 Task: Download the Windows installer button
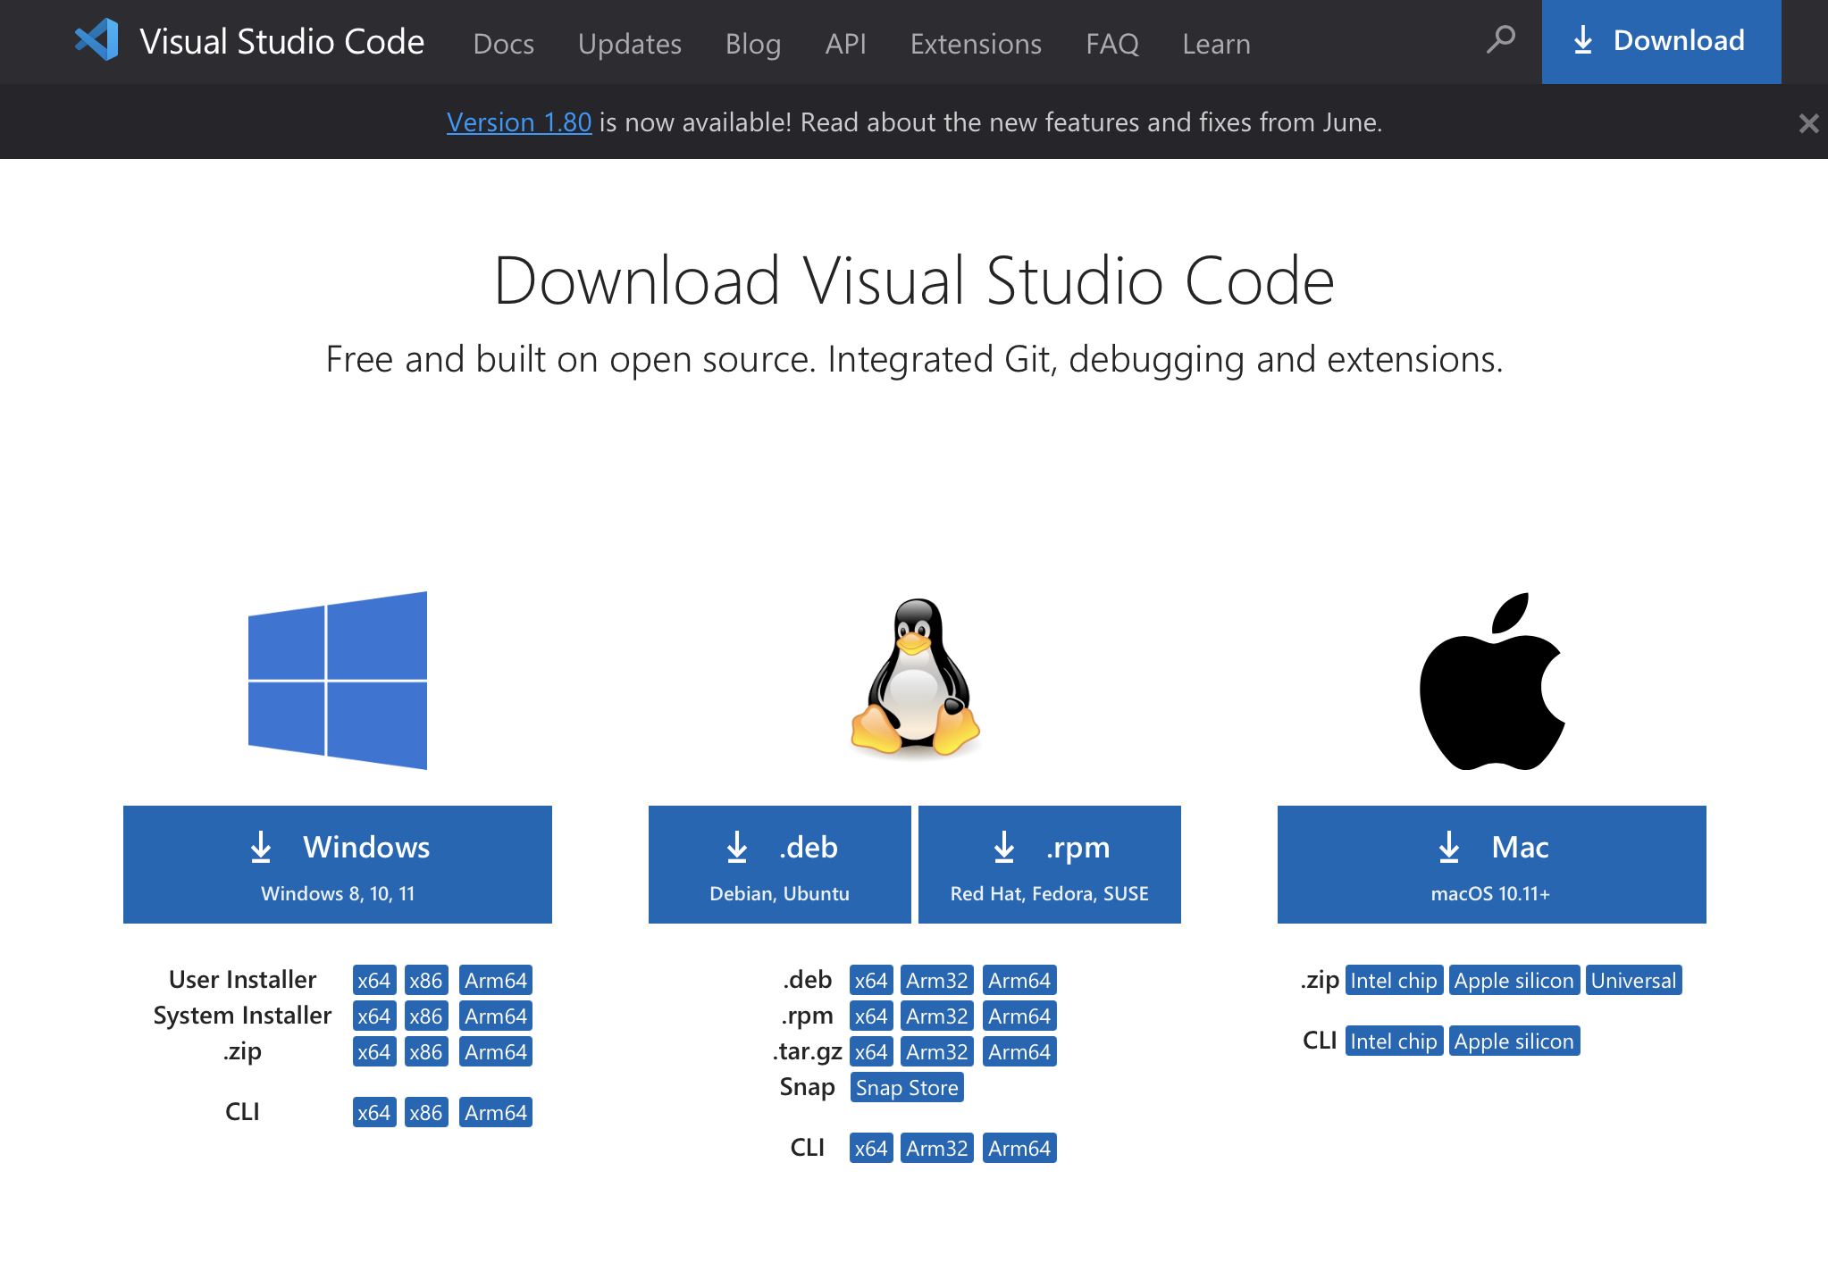coord(338,865)
